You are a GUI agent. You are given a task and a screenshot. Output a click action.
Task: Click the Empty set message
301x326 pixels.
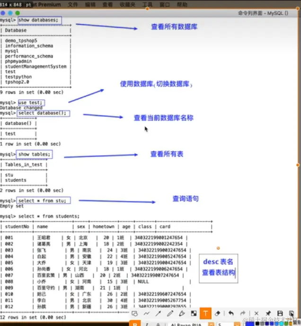click(x=12, y=206)
